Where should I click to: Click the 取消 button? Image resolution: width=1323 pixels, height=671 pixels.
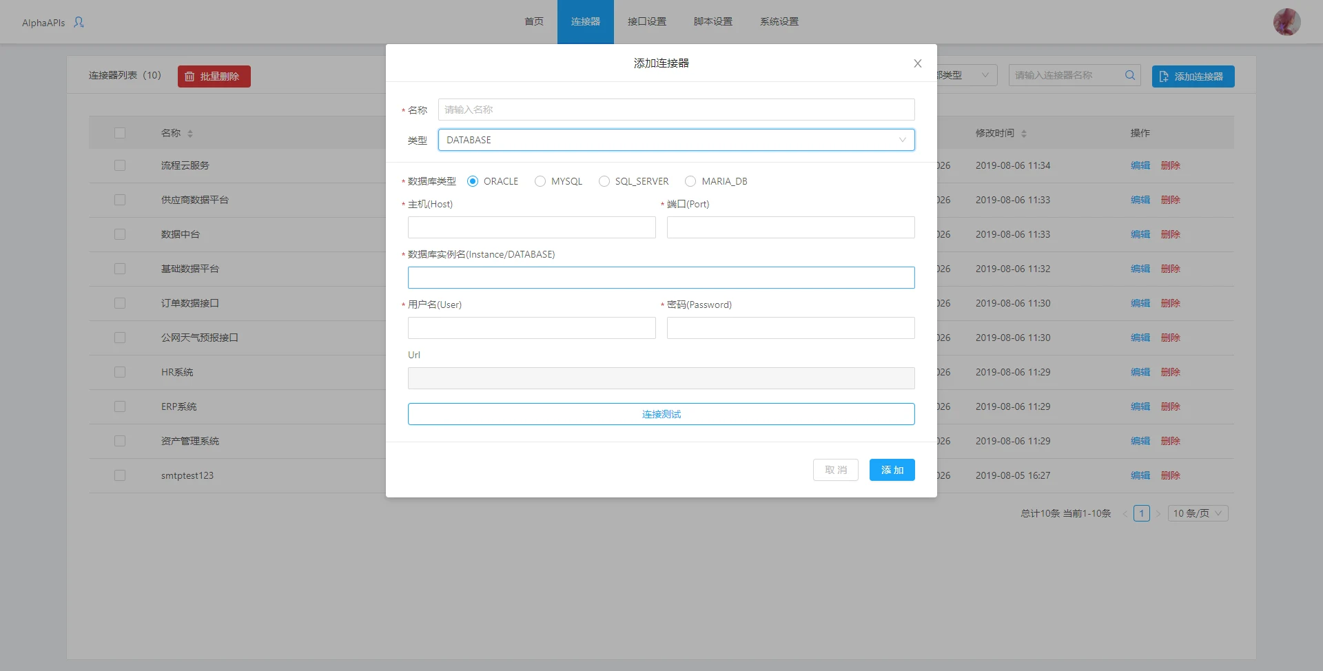(836, 470)
